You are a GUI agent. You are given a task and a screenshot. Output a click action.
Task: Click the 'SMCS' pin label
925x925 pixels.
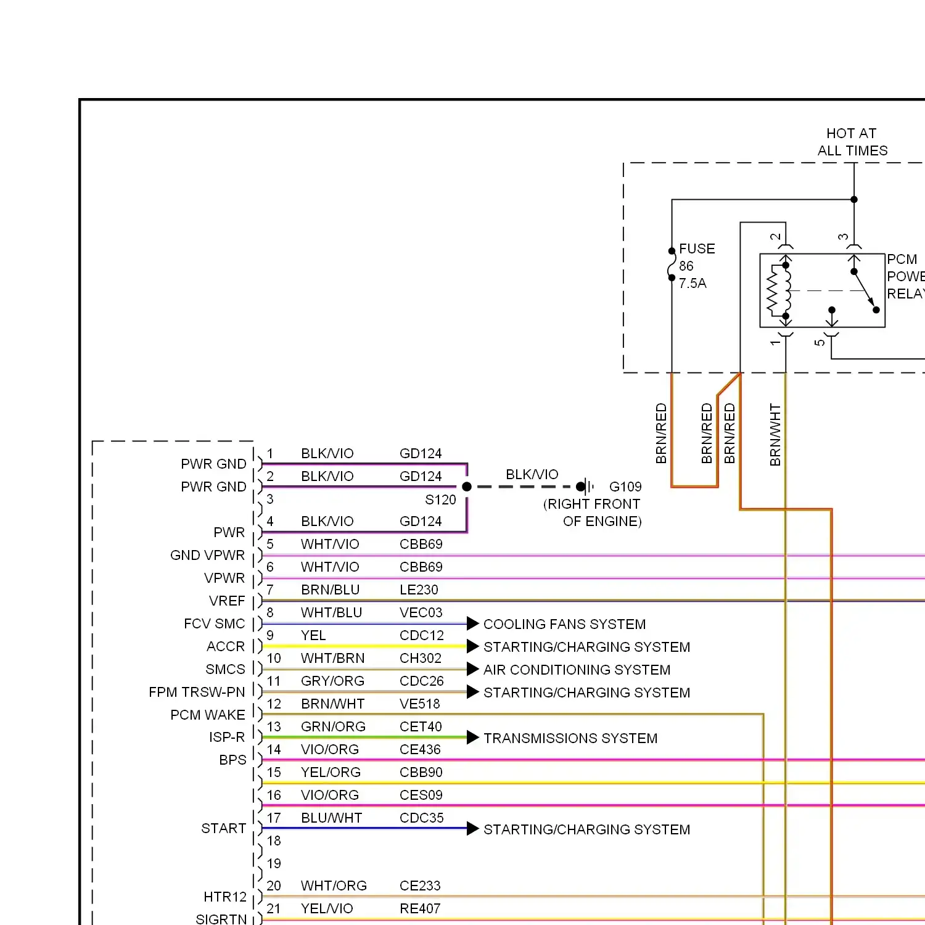[x=225, y=669]
